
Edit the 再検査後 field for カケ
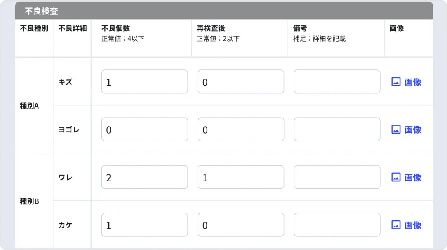pos(241,225)
